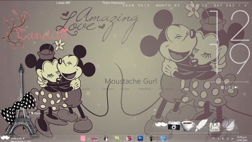Click the ES language indicator
Viewport: 252px width, 142px height.
pos(213,138)
